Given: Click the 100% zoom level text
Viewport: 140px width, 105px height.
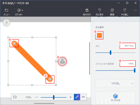Looking at the screenshot, I should (x=28, y=97).
